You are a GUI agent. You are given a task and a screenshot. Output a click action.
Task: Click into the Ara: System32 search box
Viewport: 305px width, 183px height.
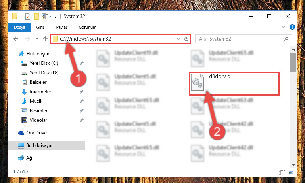pos(244,39)
